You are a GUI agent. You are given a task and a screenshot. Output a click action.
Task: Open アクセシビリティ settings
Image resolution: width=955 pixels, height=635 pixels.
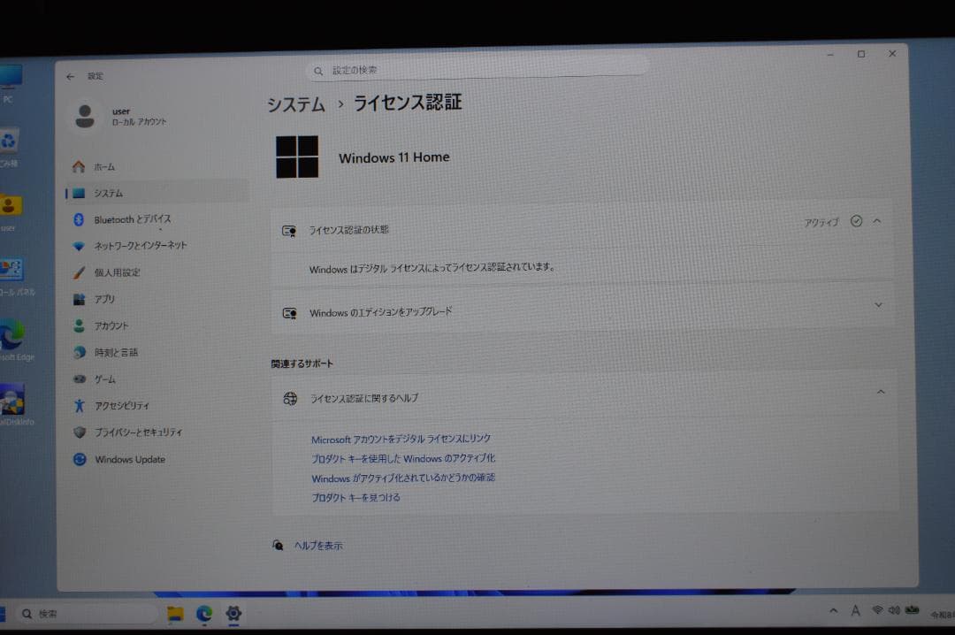(x=157, y=406)
